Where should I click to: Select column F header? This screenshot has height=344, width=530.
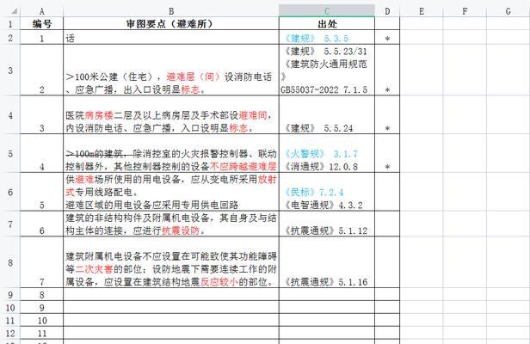[465, 11]
